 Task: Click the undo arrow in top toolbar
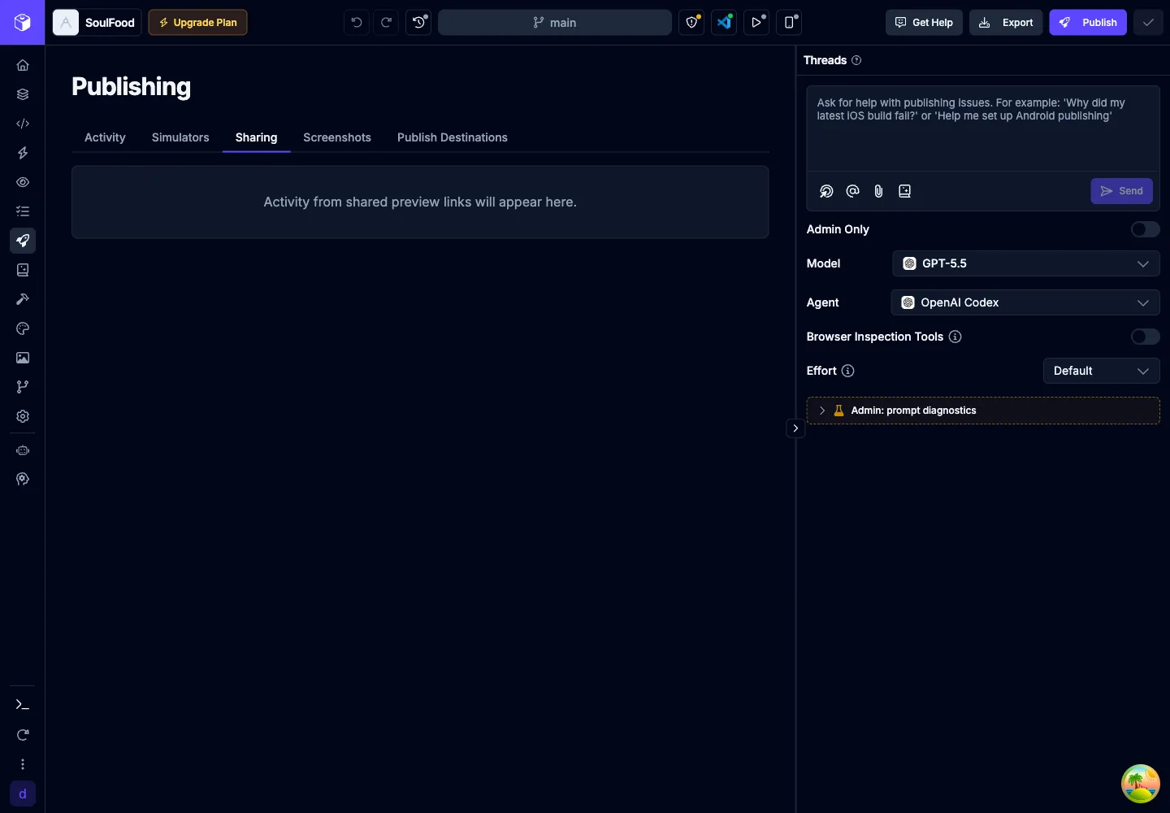(357, 23)
